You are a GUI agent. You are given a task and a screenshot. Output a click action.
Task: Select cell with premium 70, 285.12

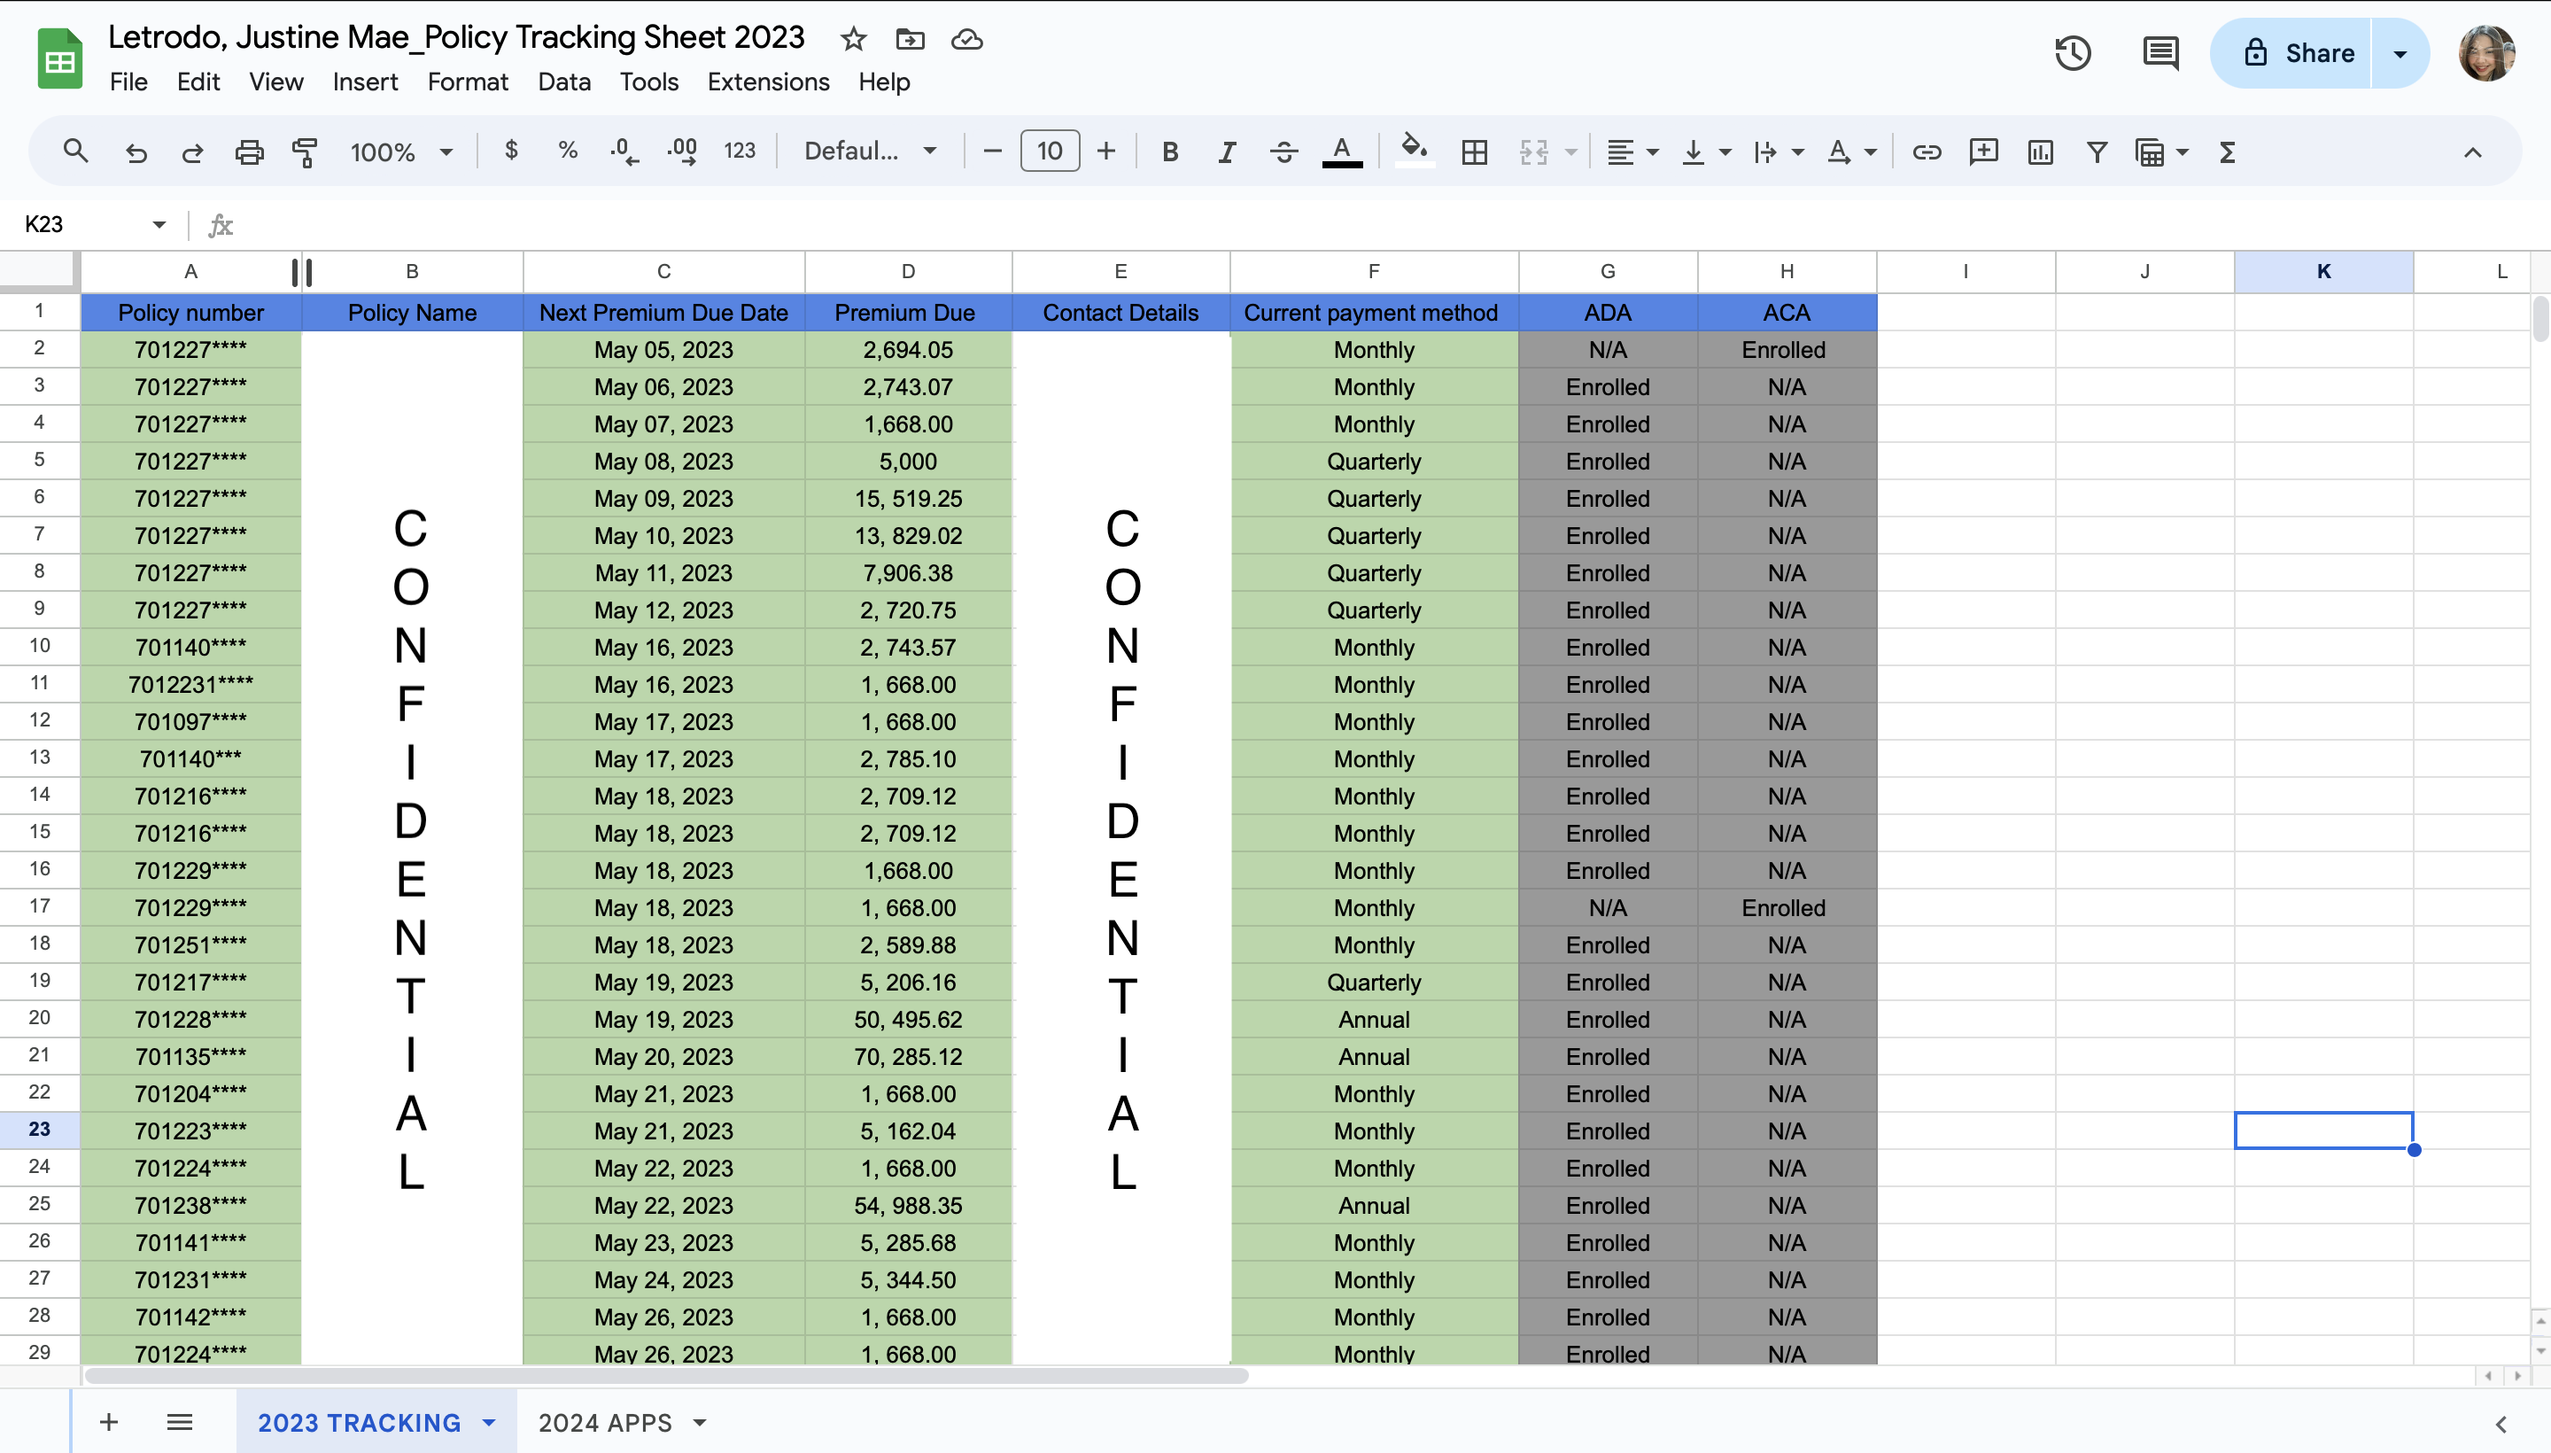tap(908, 1057)
